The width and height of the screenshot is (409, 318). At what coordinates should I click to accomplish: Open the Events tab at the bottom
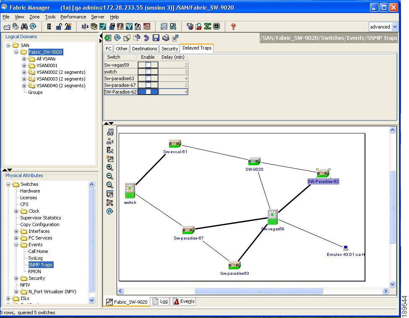point(184,302)
